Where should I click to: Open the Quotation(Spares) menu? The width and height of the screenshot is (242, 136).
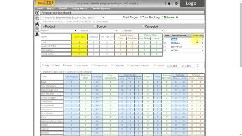[101, 8]
